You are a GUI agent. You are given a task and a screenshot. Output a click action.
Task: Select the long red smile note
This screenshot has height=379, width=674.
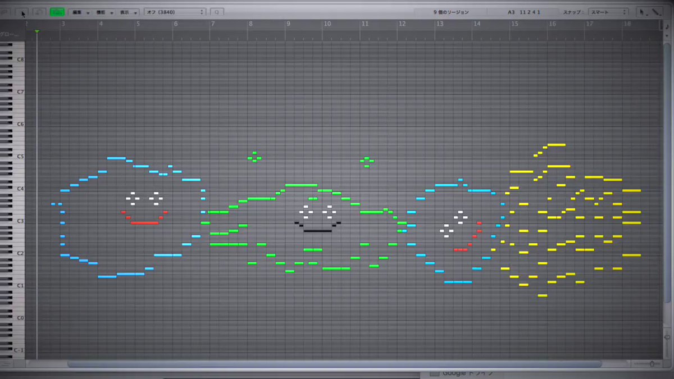(x=144, y=223)
